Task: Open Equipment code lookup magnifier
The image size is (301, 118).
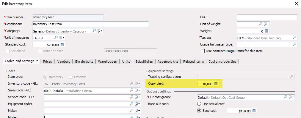Action: (x=132, y=104)
